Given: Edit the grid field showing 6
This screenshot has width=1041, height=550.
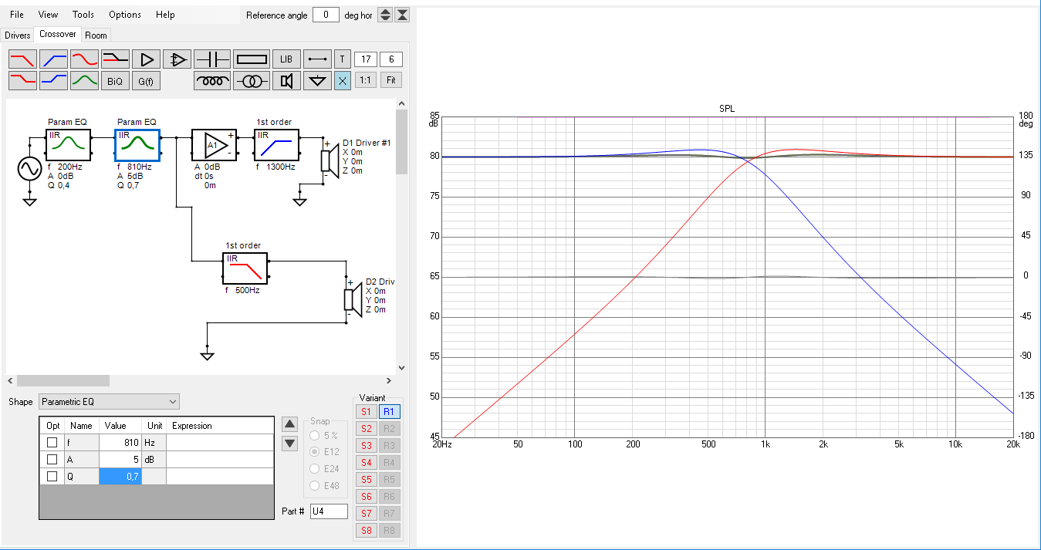Looking at the screenshot, I should (391, 59).
